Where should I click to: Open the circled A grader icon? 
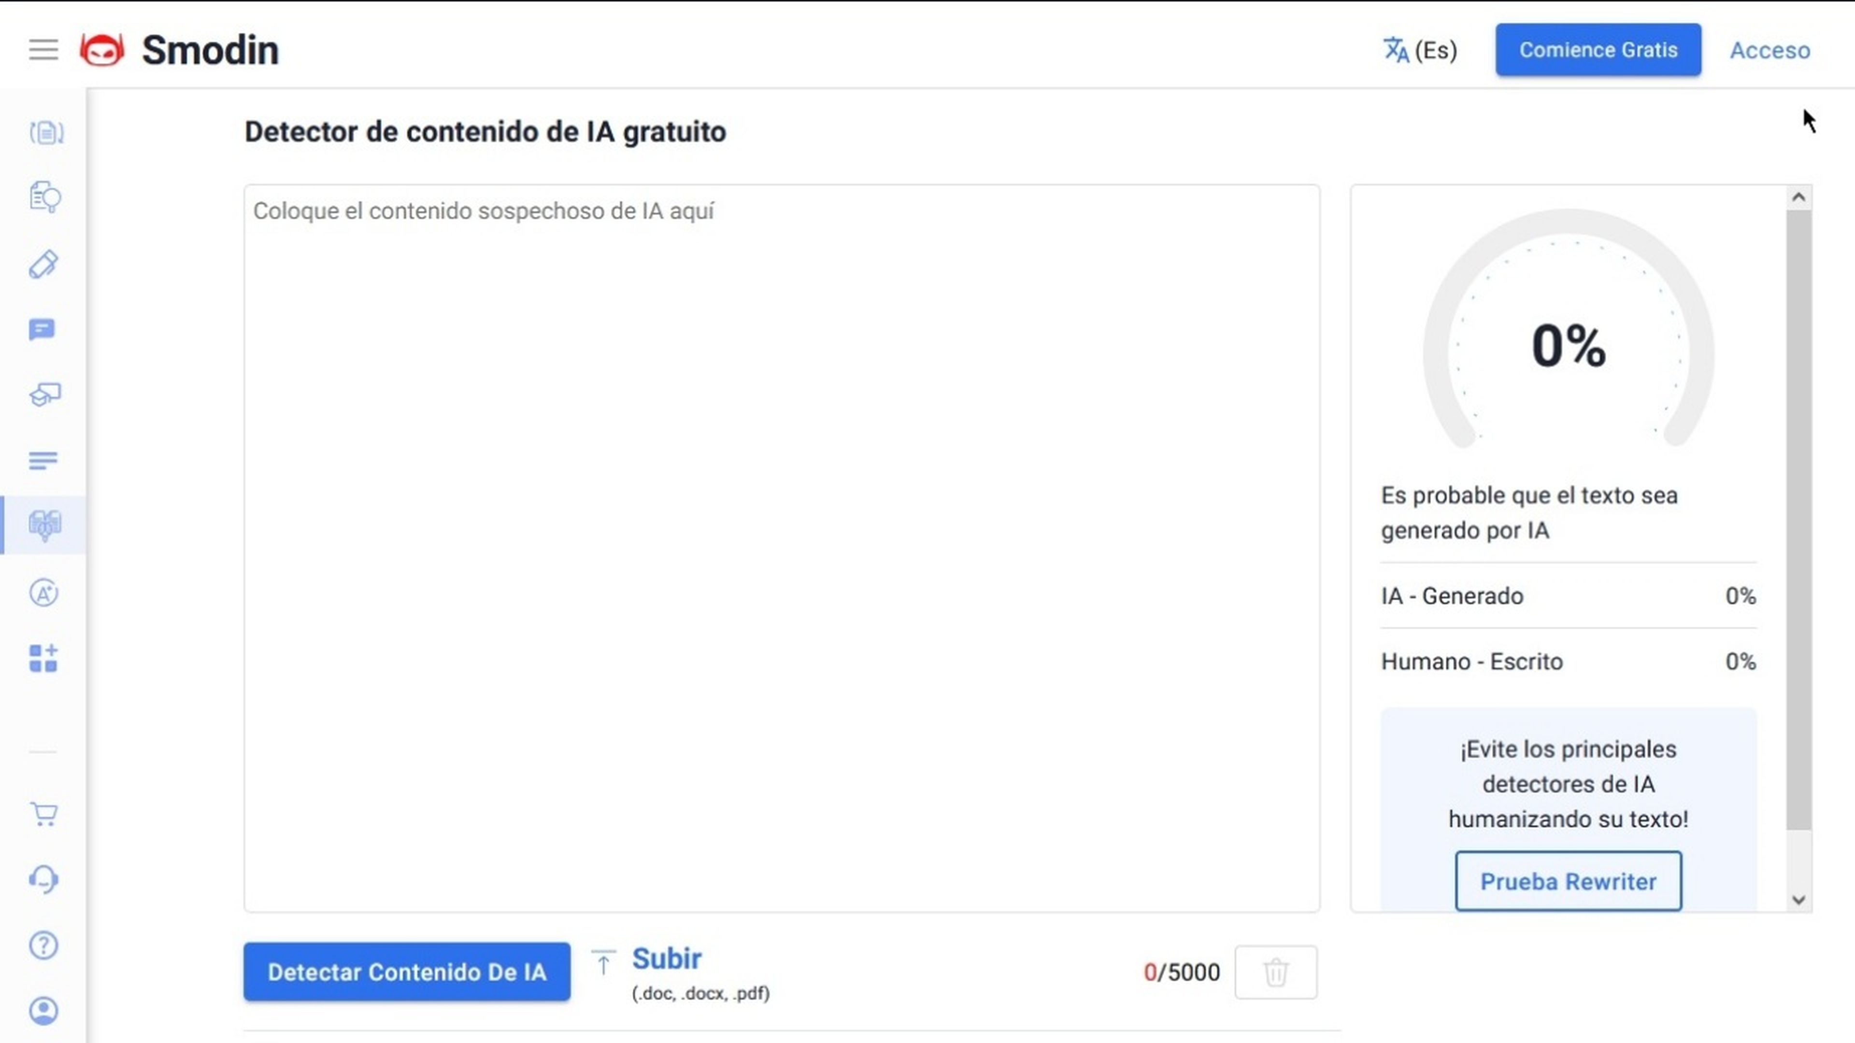click(x=44, y=593)
